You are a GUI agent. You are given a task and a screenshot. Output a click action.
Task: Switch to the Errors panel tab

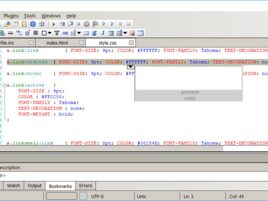(86, 186)
